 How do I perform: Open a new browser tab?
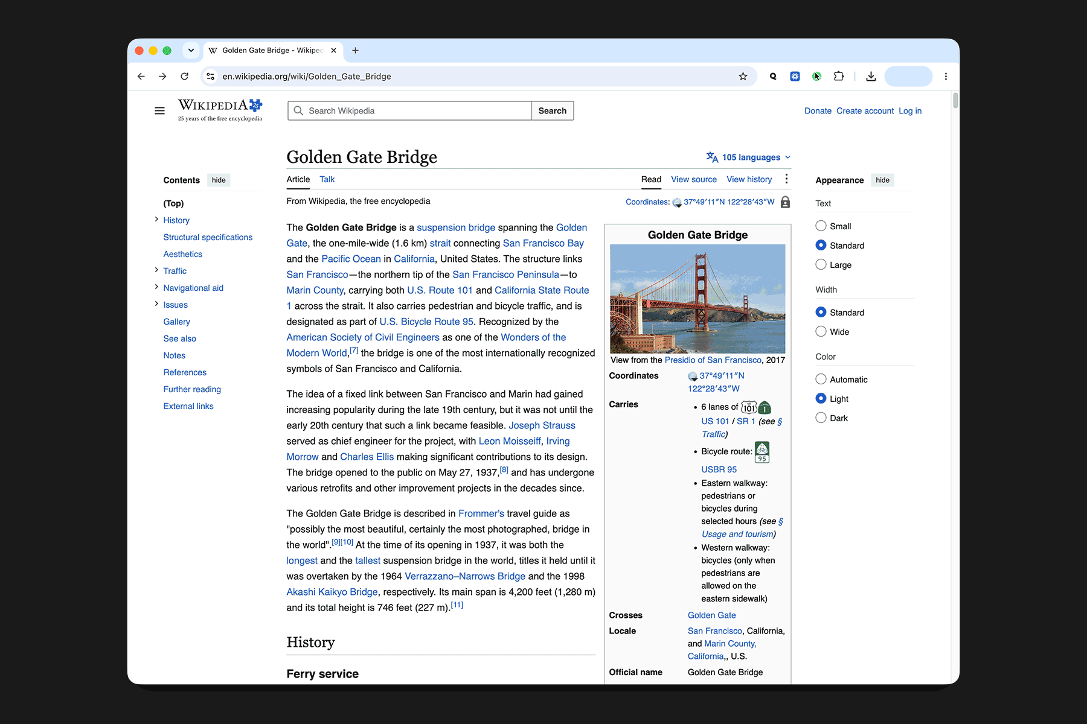355,51
